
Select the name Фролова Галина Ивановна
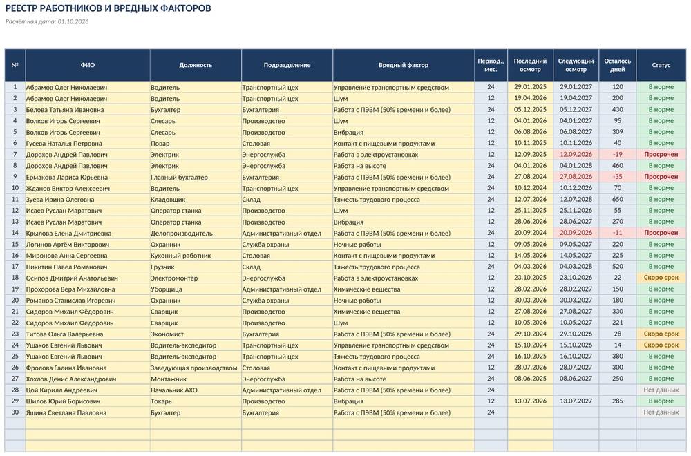pos(66,368)
